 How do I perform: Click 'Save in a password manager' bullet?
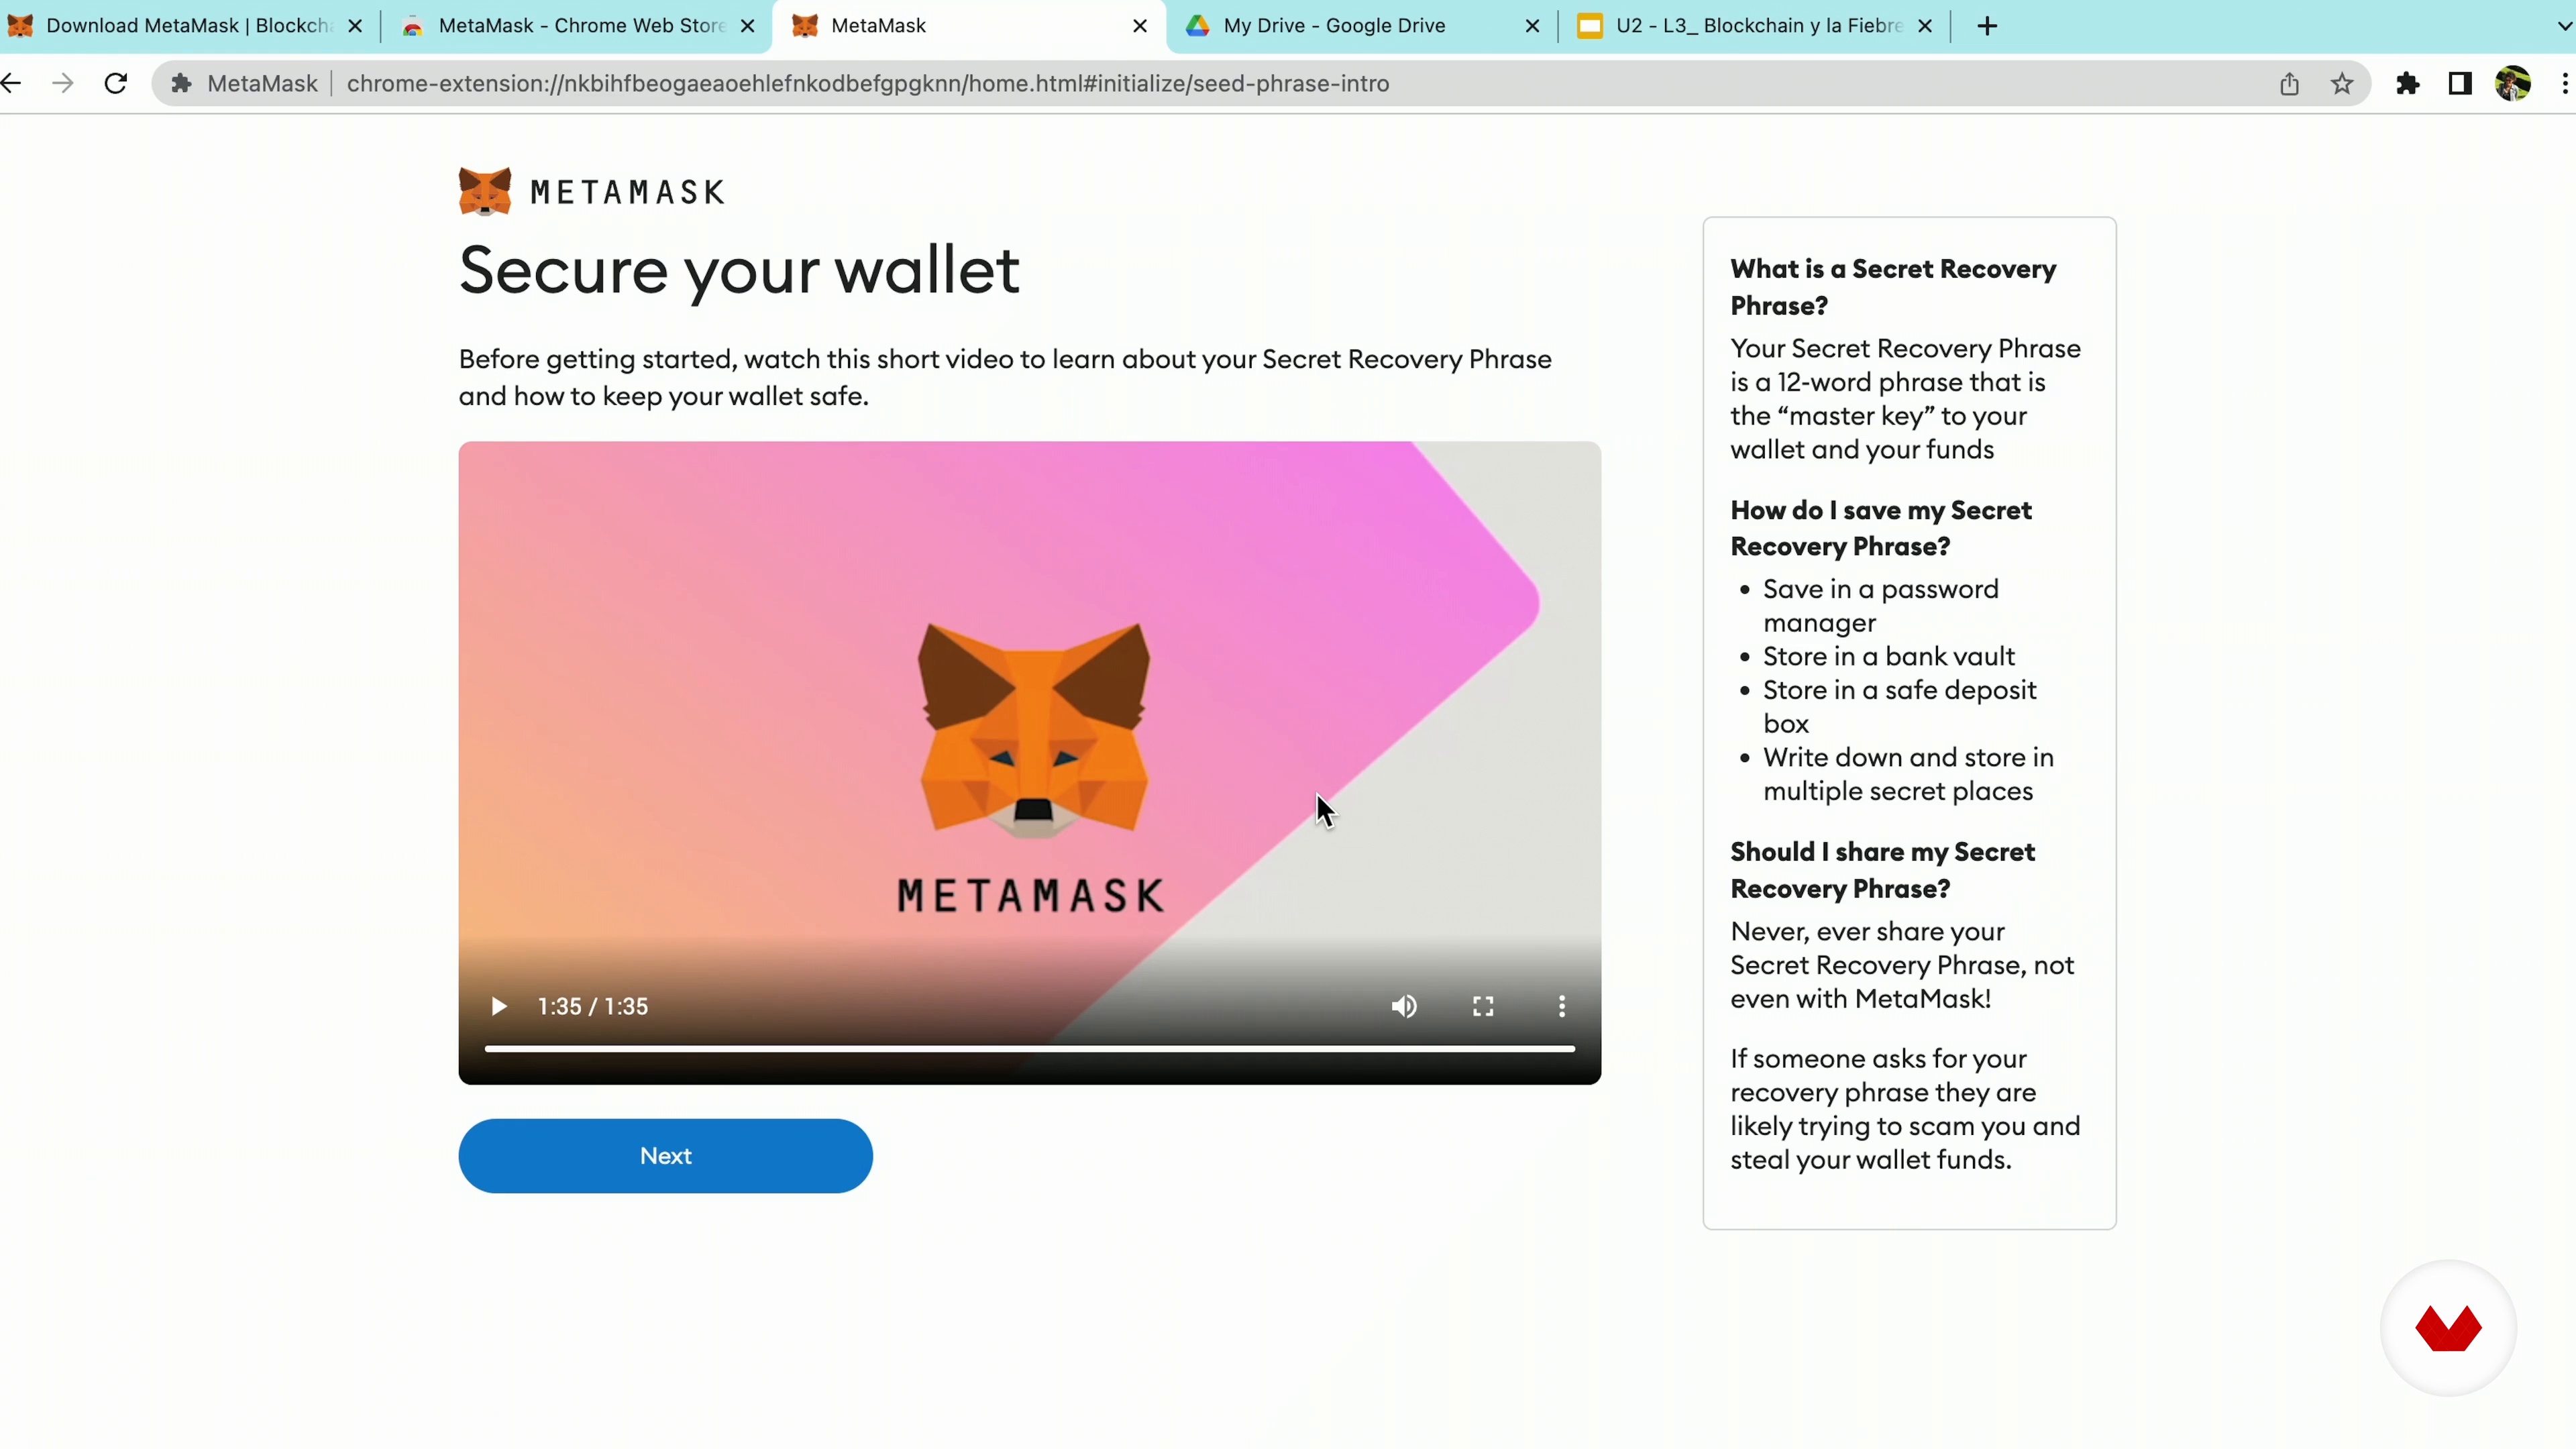(x=1881, y=605)
